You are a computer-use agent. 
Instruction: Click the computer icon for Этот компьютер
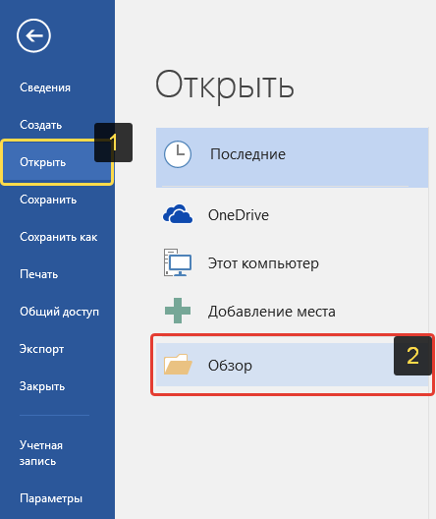tap(178, 262)
